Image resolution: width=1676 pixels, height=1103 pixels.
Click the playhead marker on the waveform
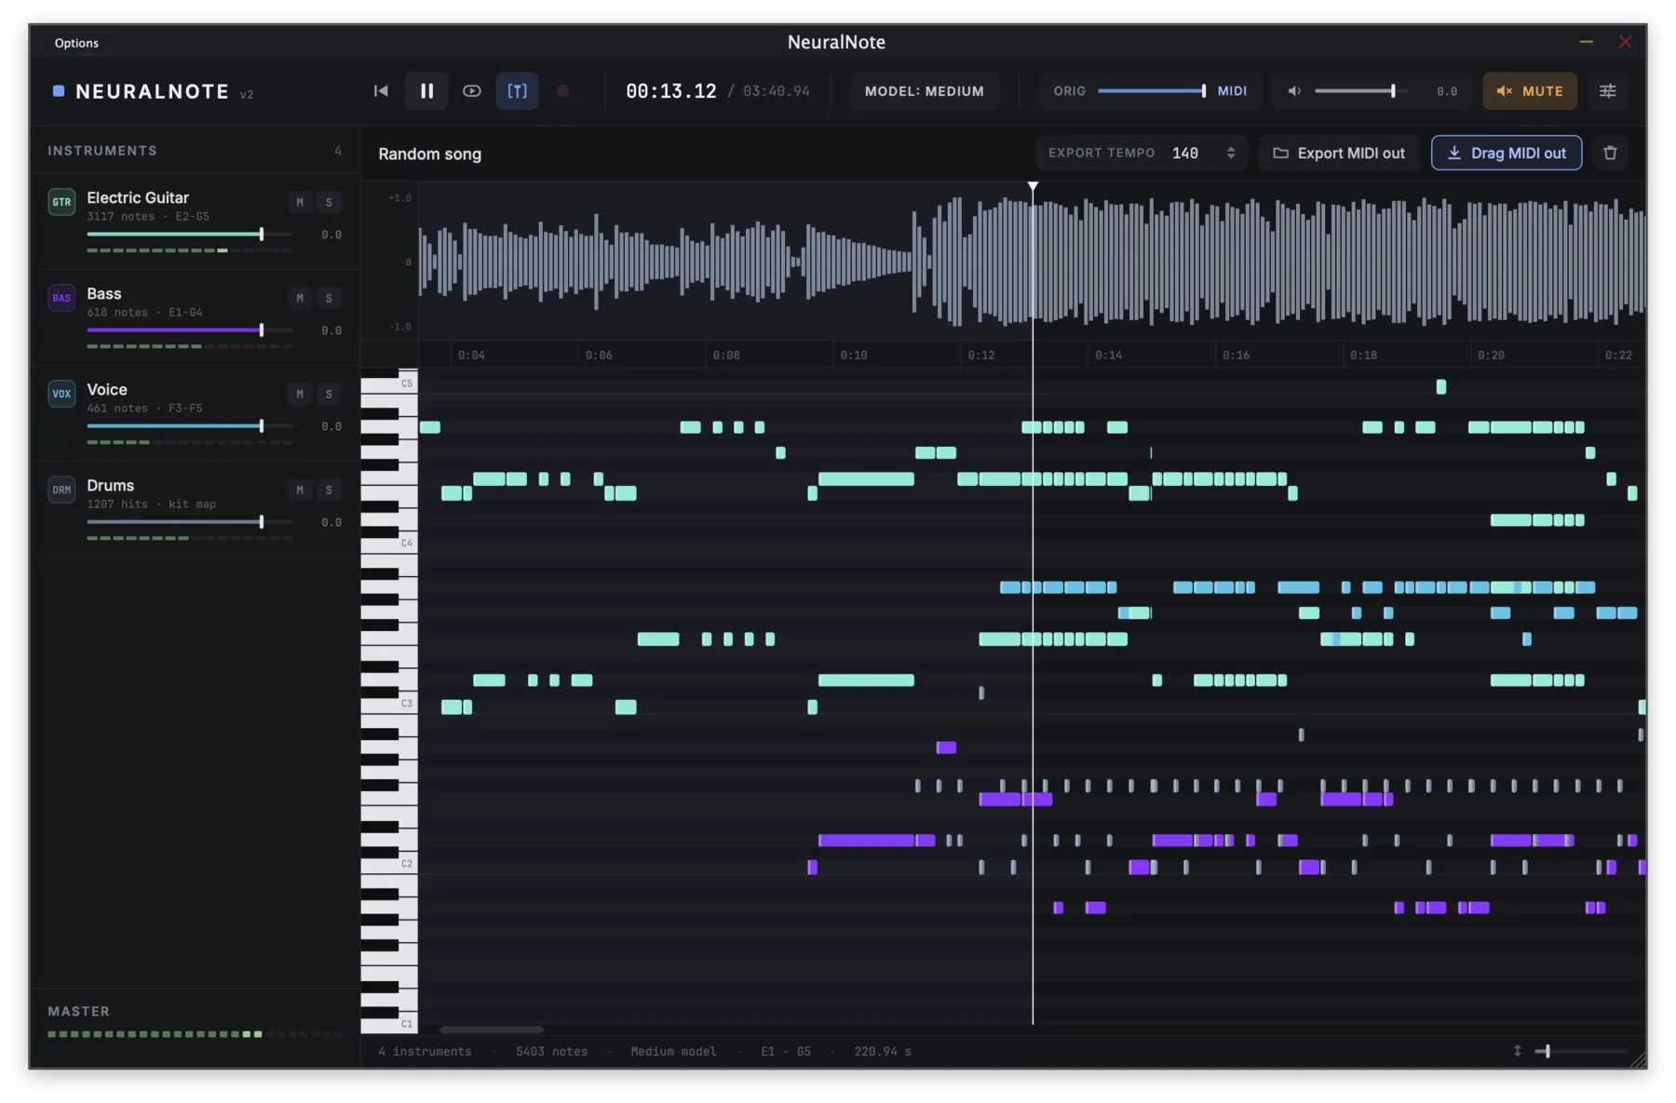(1033, 187)
